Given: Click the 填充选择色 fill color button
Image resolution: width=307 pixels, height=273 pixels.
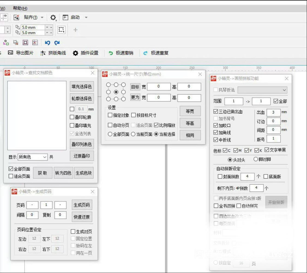Looking at the screenshot, I should point(82,87).
